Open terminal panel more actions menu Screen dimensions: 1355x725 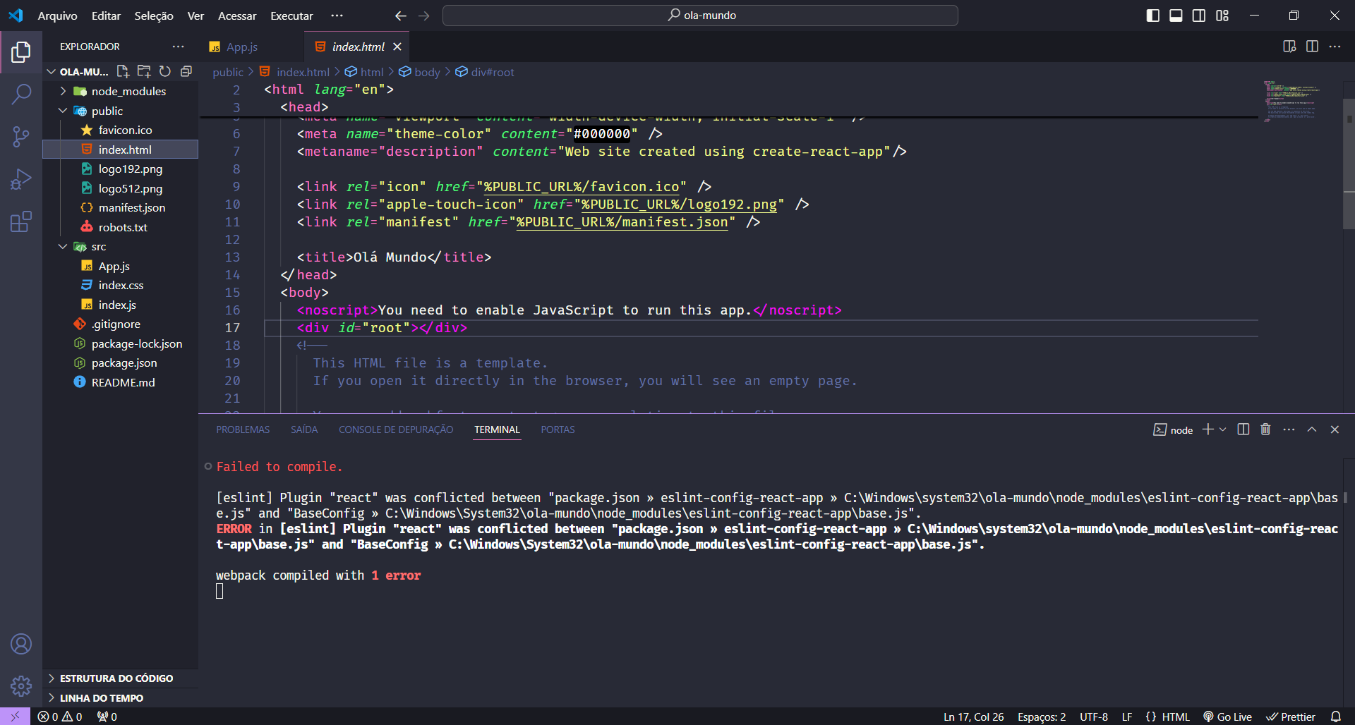[1289, 429]
